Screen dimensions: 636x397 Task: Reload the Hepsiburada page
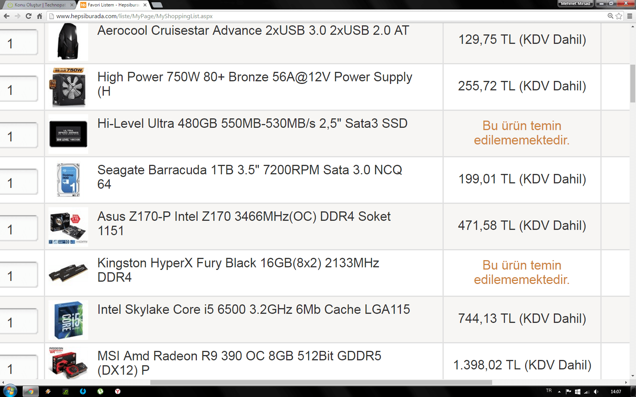point(28,16)
